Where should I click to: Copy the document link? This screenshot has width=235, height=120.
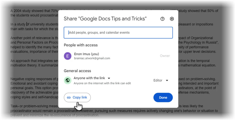77,98
